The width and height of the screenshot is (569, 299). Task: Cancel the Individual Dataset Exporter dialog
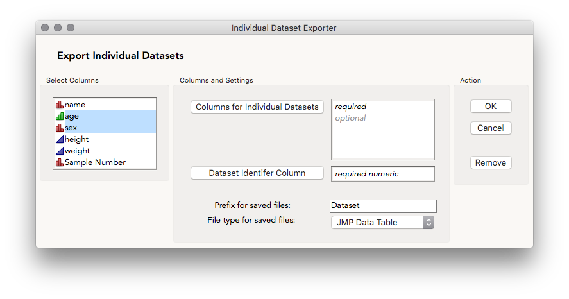491,128
